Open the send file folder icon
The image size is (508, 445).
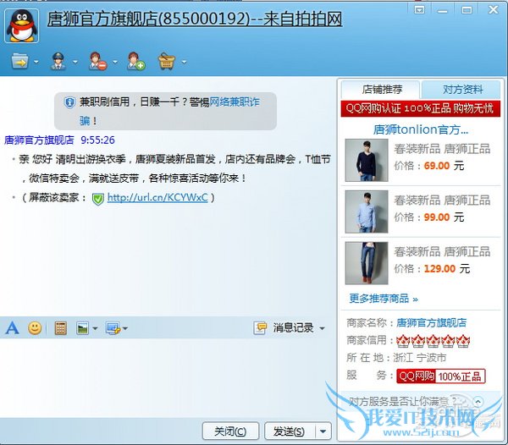[19, 61]
